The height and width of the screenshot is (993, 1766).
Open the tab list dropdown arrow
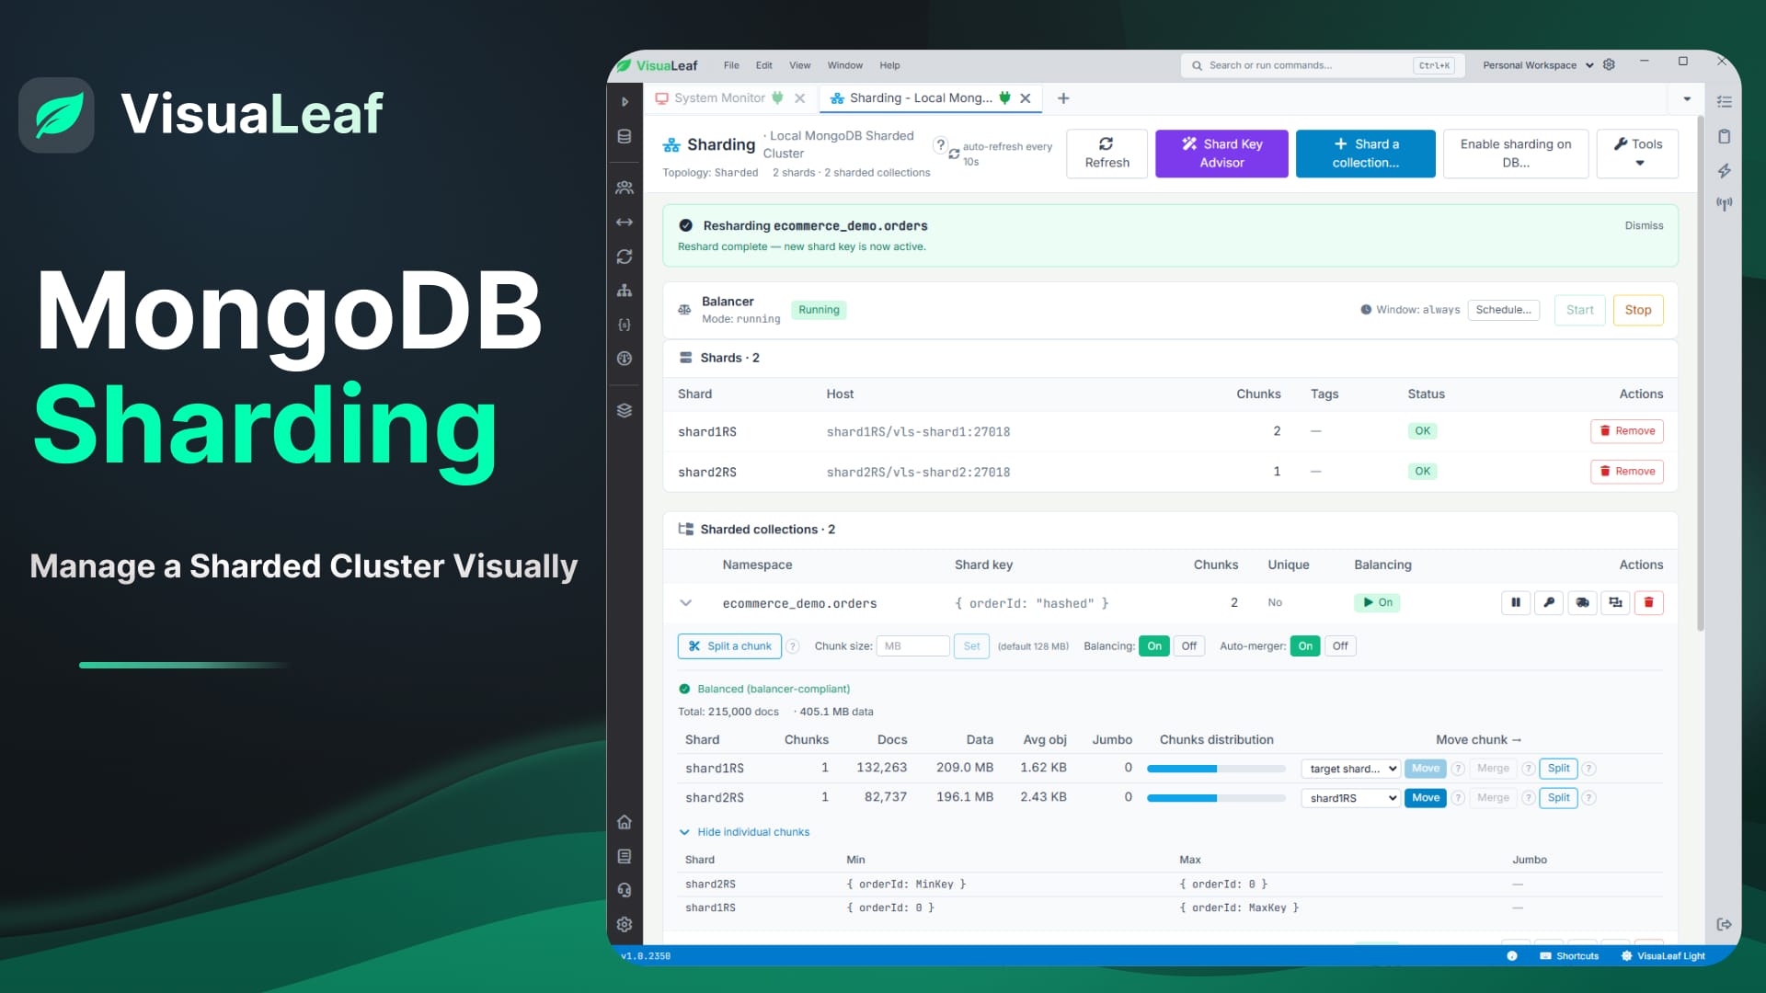point(1687,98)
